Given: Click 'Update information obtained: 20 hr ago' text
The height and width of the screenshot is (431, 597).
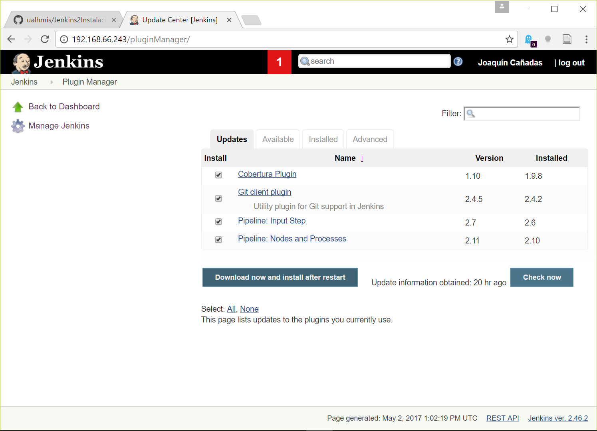Looking at the screenshot, I should coord(439,283).
